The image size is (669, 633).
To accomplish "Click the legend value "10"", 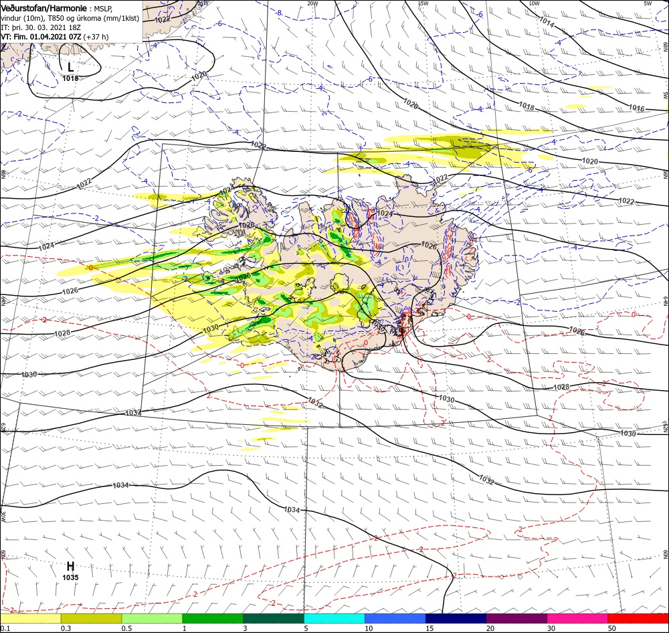I will click(x=369, y=628).
